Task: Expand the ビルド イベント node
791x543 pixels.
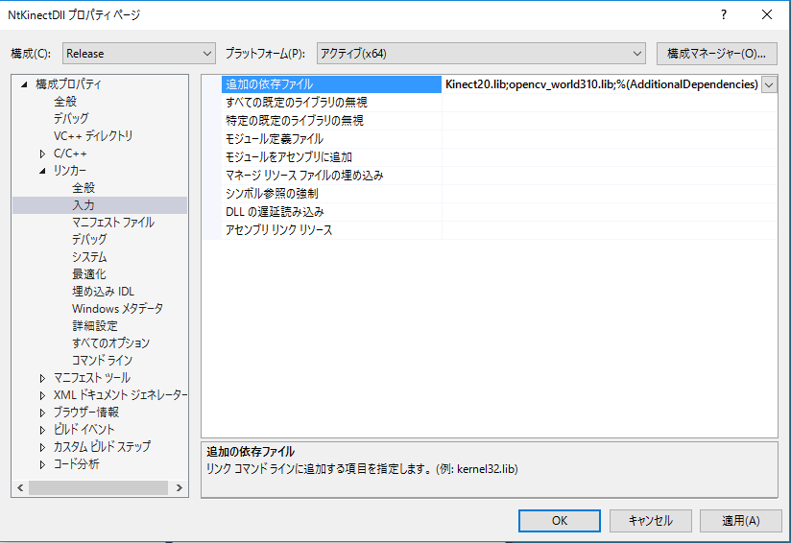Action: [43, 430]
